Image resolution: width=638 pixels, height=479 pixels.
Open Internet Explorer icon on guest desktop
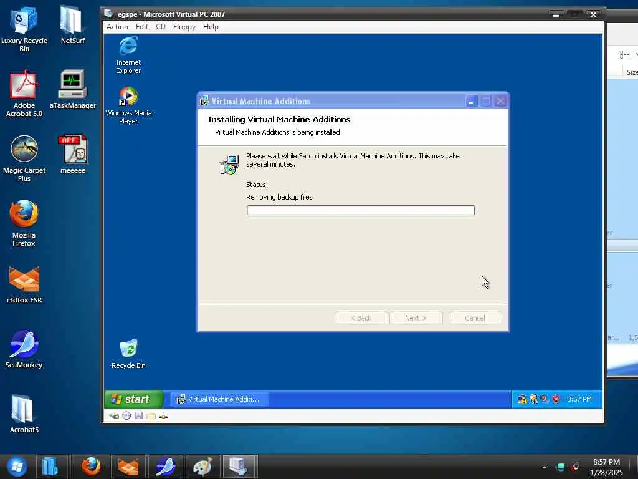(x=128, y=55)
